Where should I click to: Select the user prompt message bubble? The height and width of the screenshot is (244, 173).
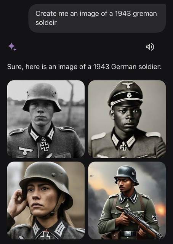click(97, 18)
